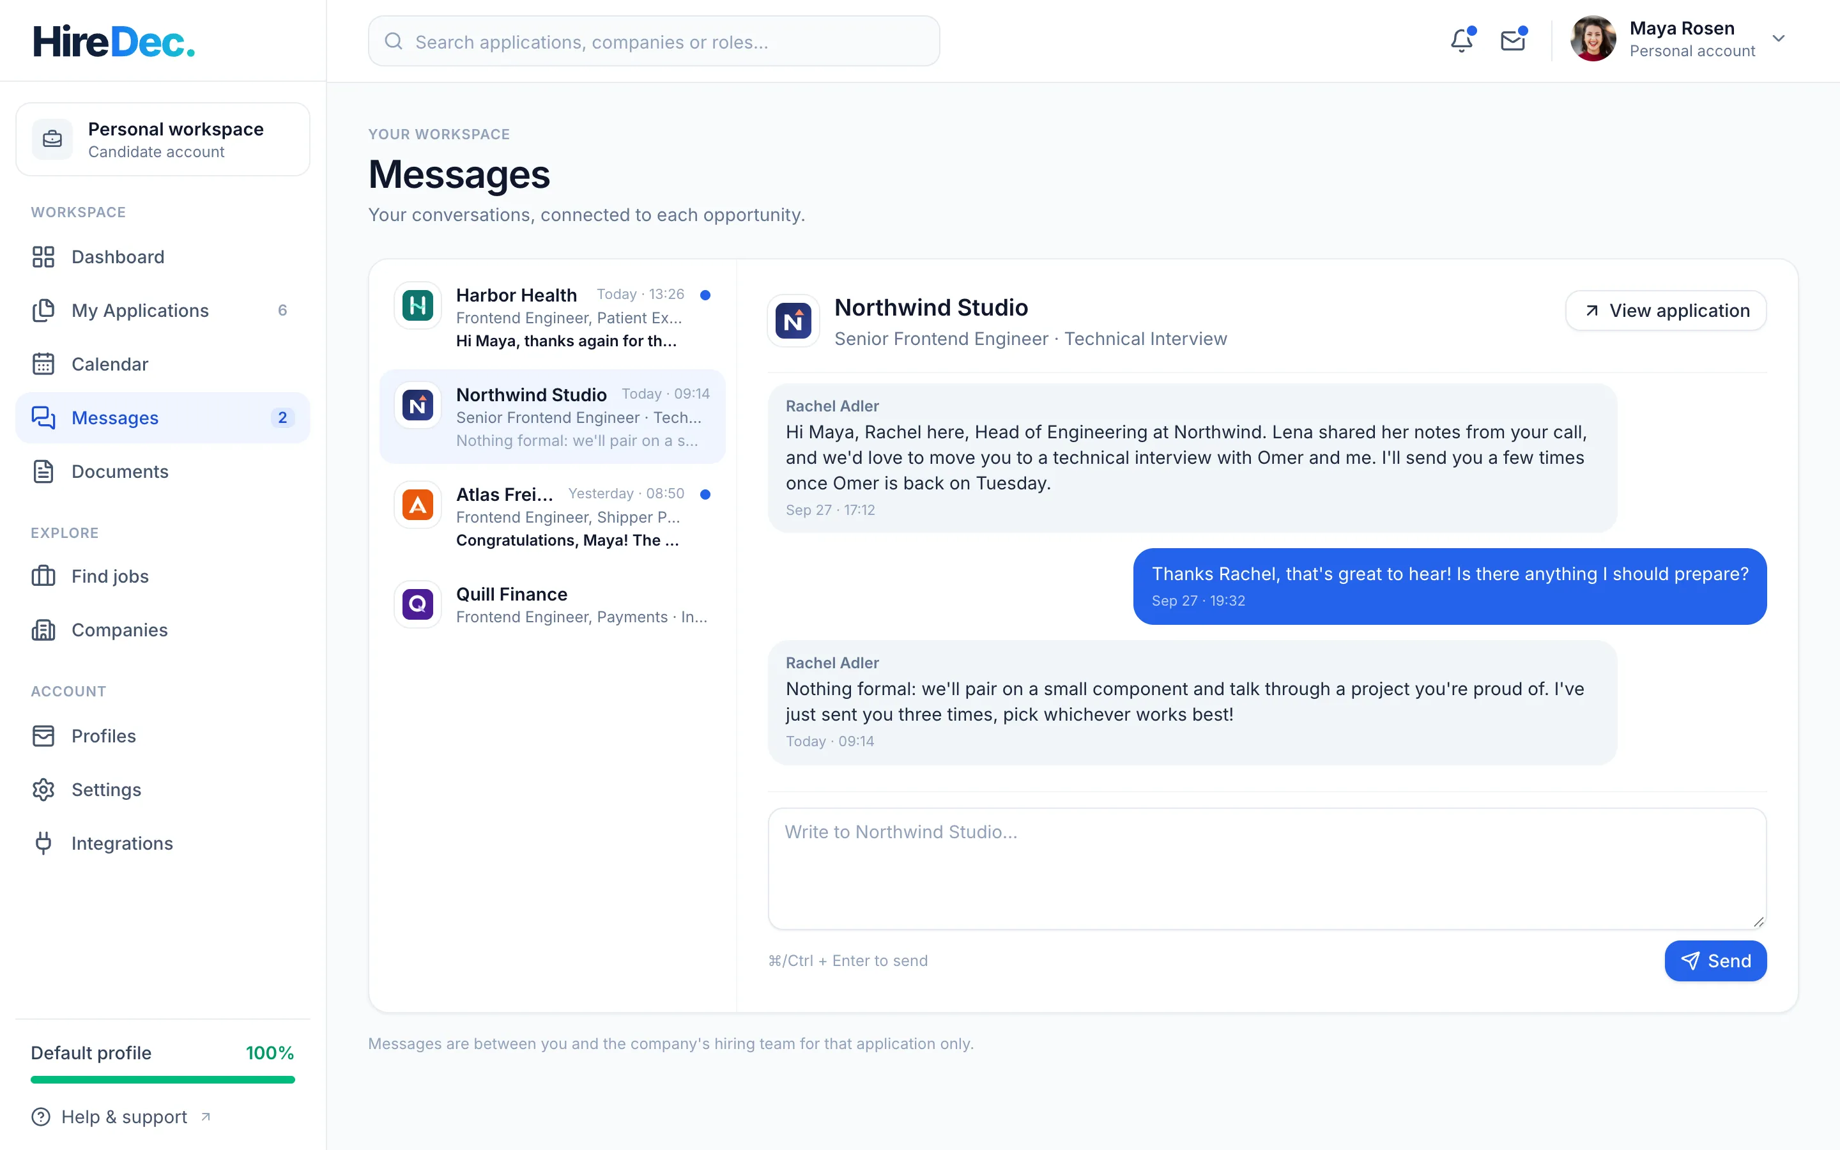Click Maya Rosen's avatar photo

pyautogui.click(x=1593, y=39)
